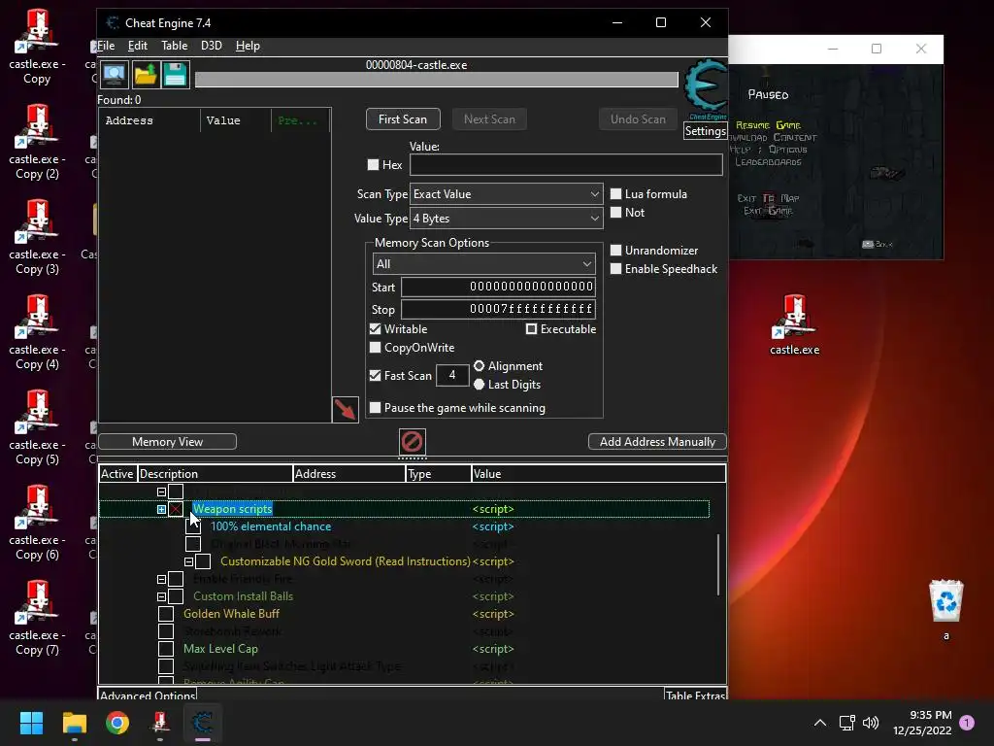Uncheck the Writable option

click(x=376, y=329)
